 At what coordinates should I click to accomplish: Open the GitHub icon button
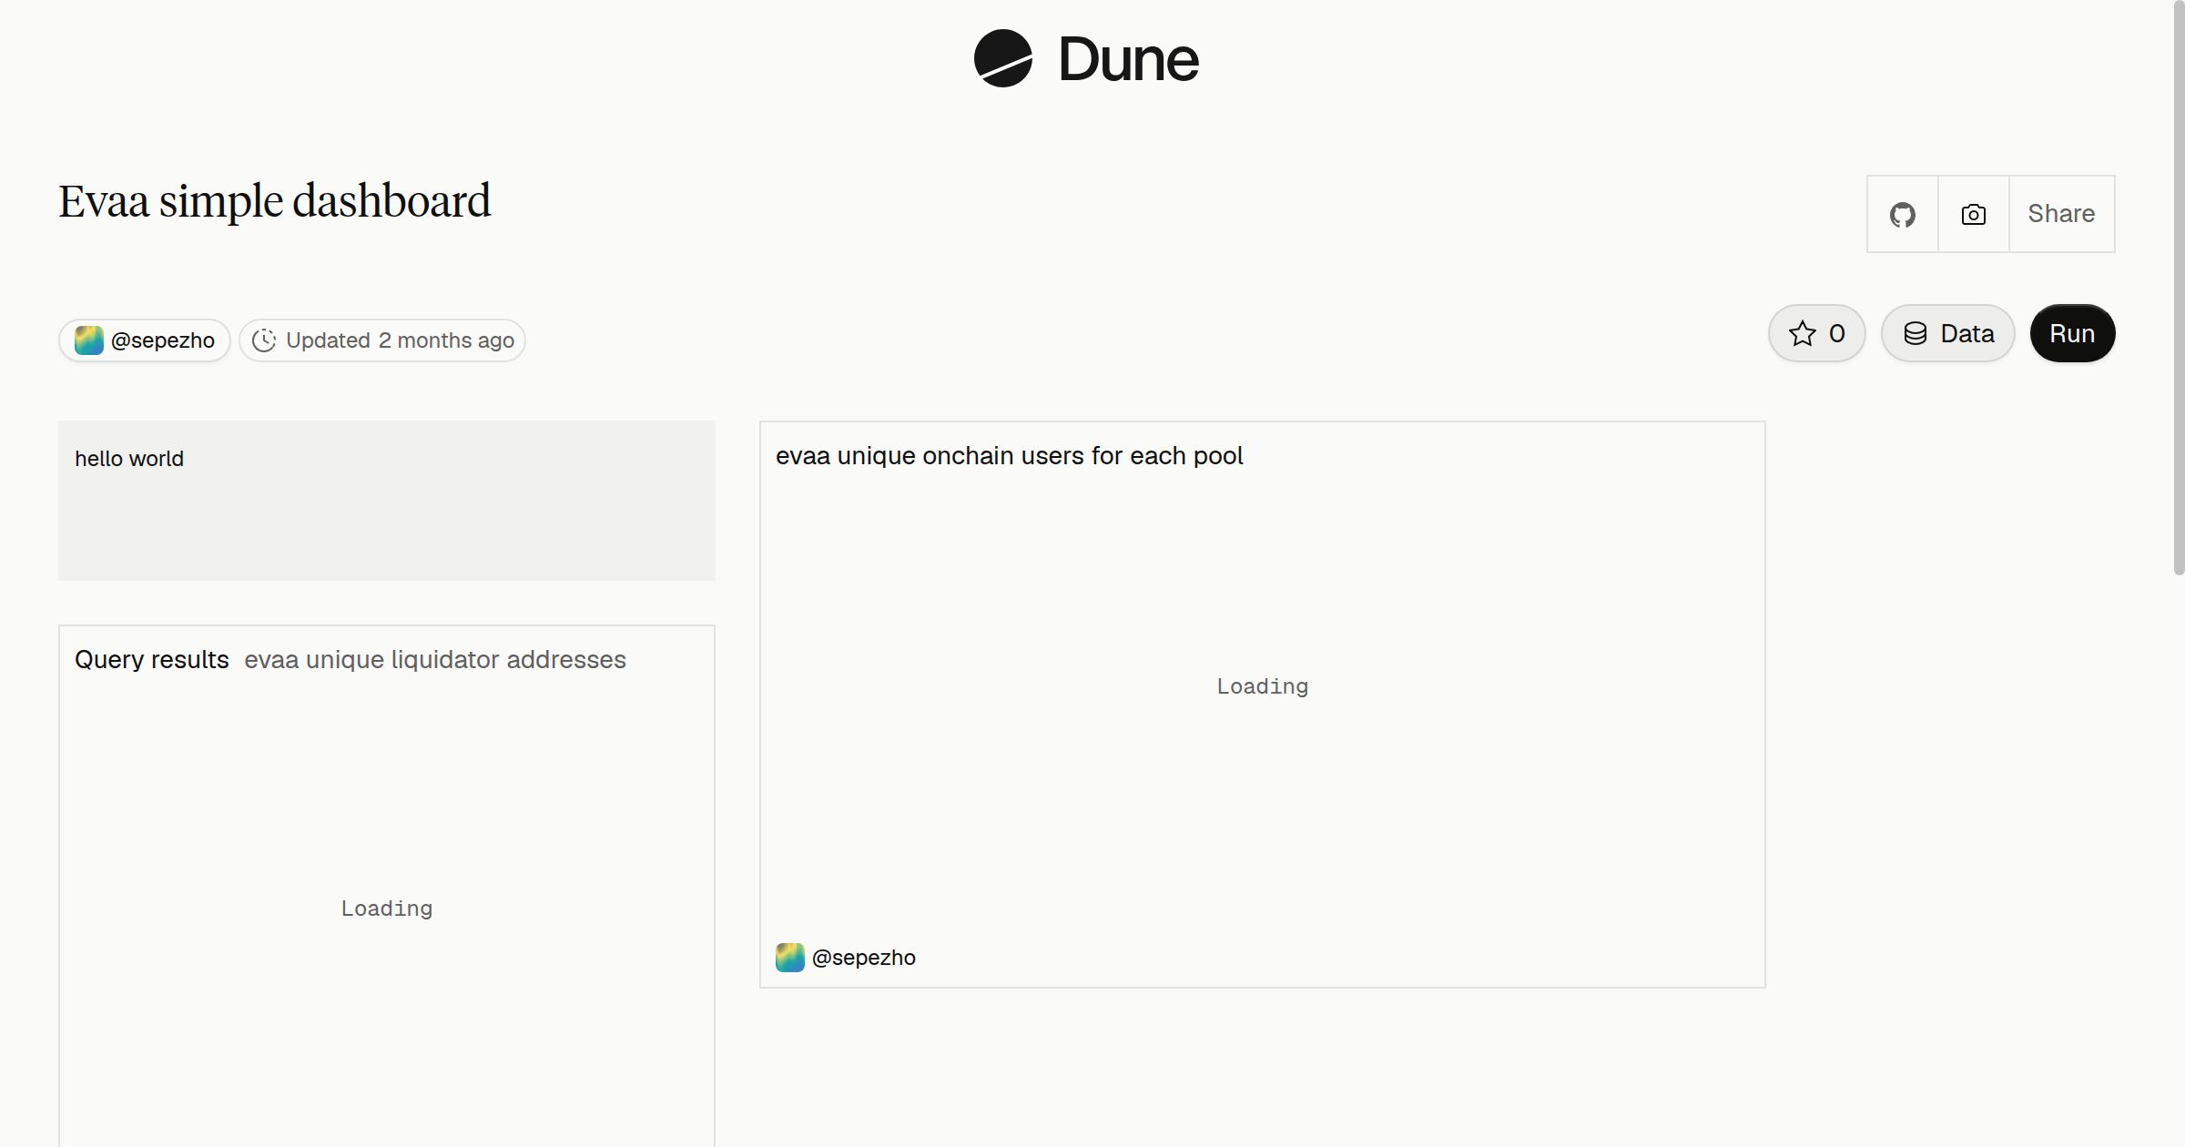click(1902, 214)
